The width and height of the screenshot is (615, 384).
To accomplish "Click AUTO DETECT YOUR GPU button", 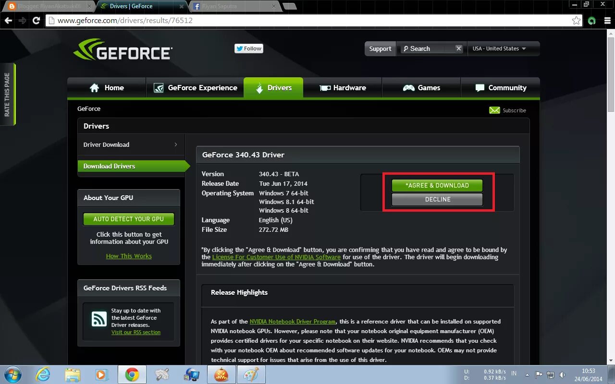I will (128, 219).
